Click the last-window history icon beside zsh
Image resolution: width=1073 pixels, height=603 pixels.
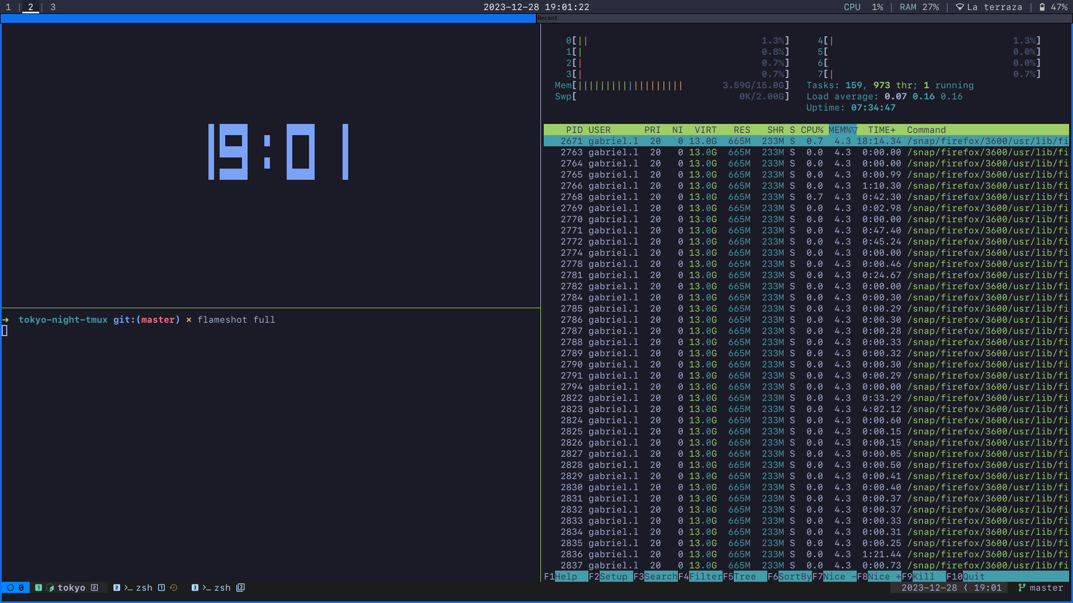174,588
